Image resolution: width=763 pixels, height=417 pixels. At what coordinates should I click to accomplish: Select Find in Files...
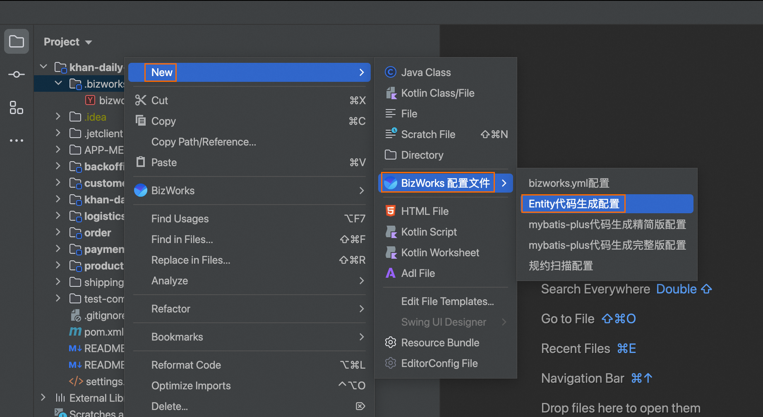(250, 239)
